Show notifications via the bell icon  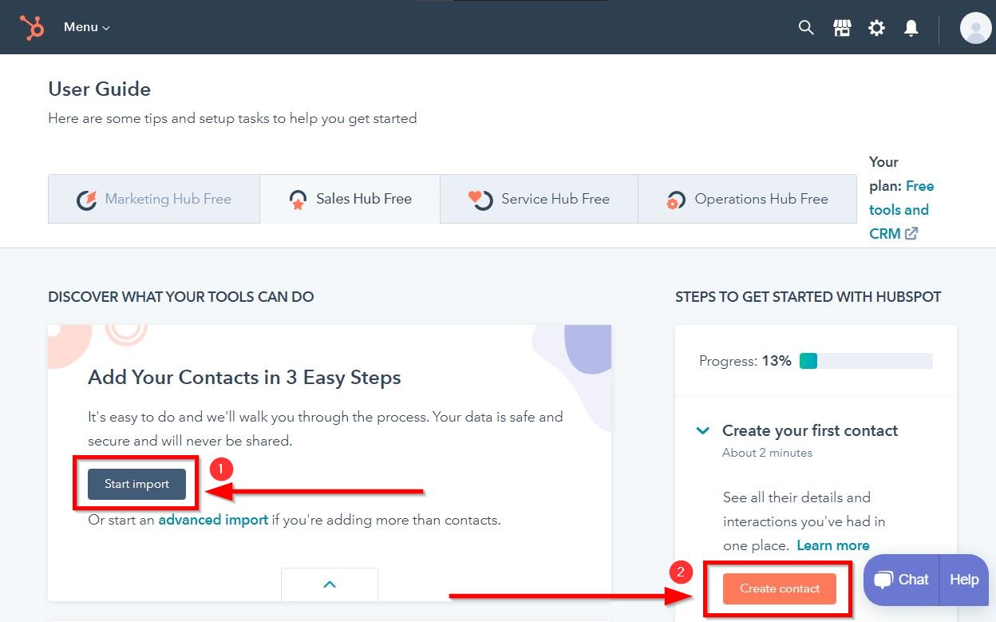tap(911, 28)
